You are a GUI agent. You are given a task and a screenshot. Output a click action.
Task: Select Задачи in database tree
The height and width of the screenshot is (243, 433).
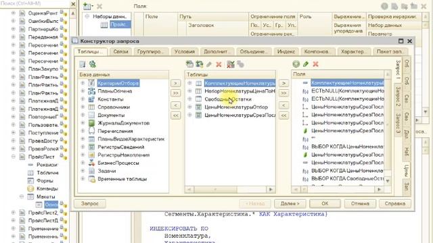pyautogui.click(x=107, y=171)
